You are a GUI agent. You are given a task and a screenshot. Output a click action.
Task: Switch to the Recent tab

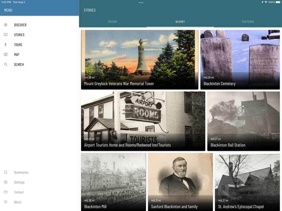coord(113,22)
